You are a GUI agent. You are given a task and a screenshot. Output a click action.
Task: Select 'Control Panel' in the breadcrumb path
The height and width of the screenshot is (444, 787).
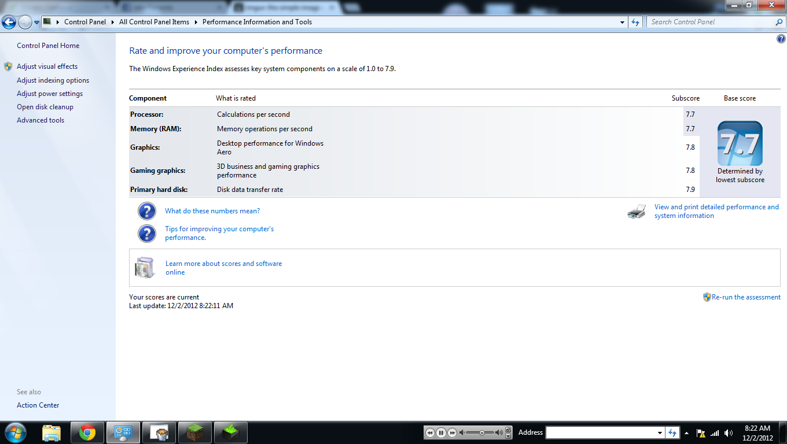pos(85,22)
